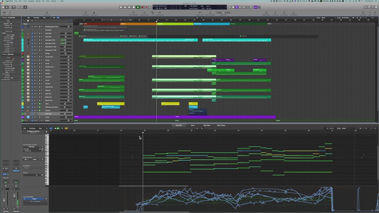
Task: Click the Join regions icon
Action: pyautogui.click(x=152, y=13)
